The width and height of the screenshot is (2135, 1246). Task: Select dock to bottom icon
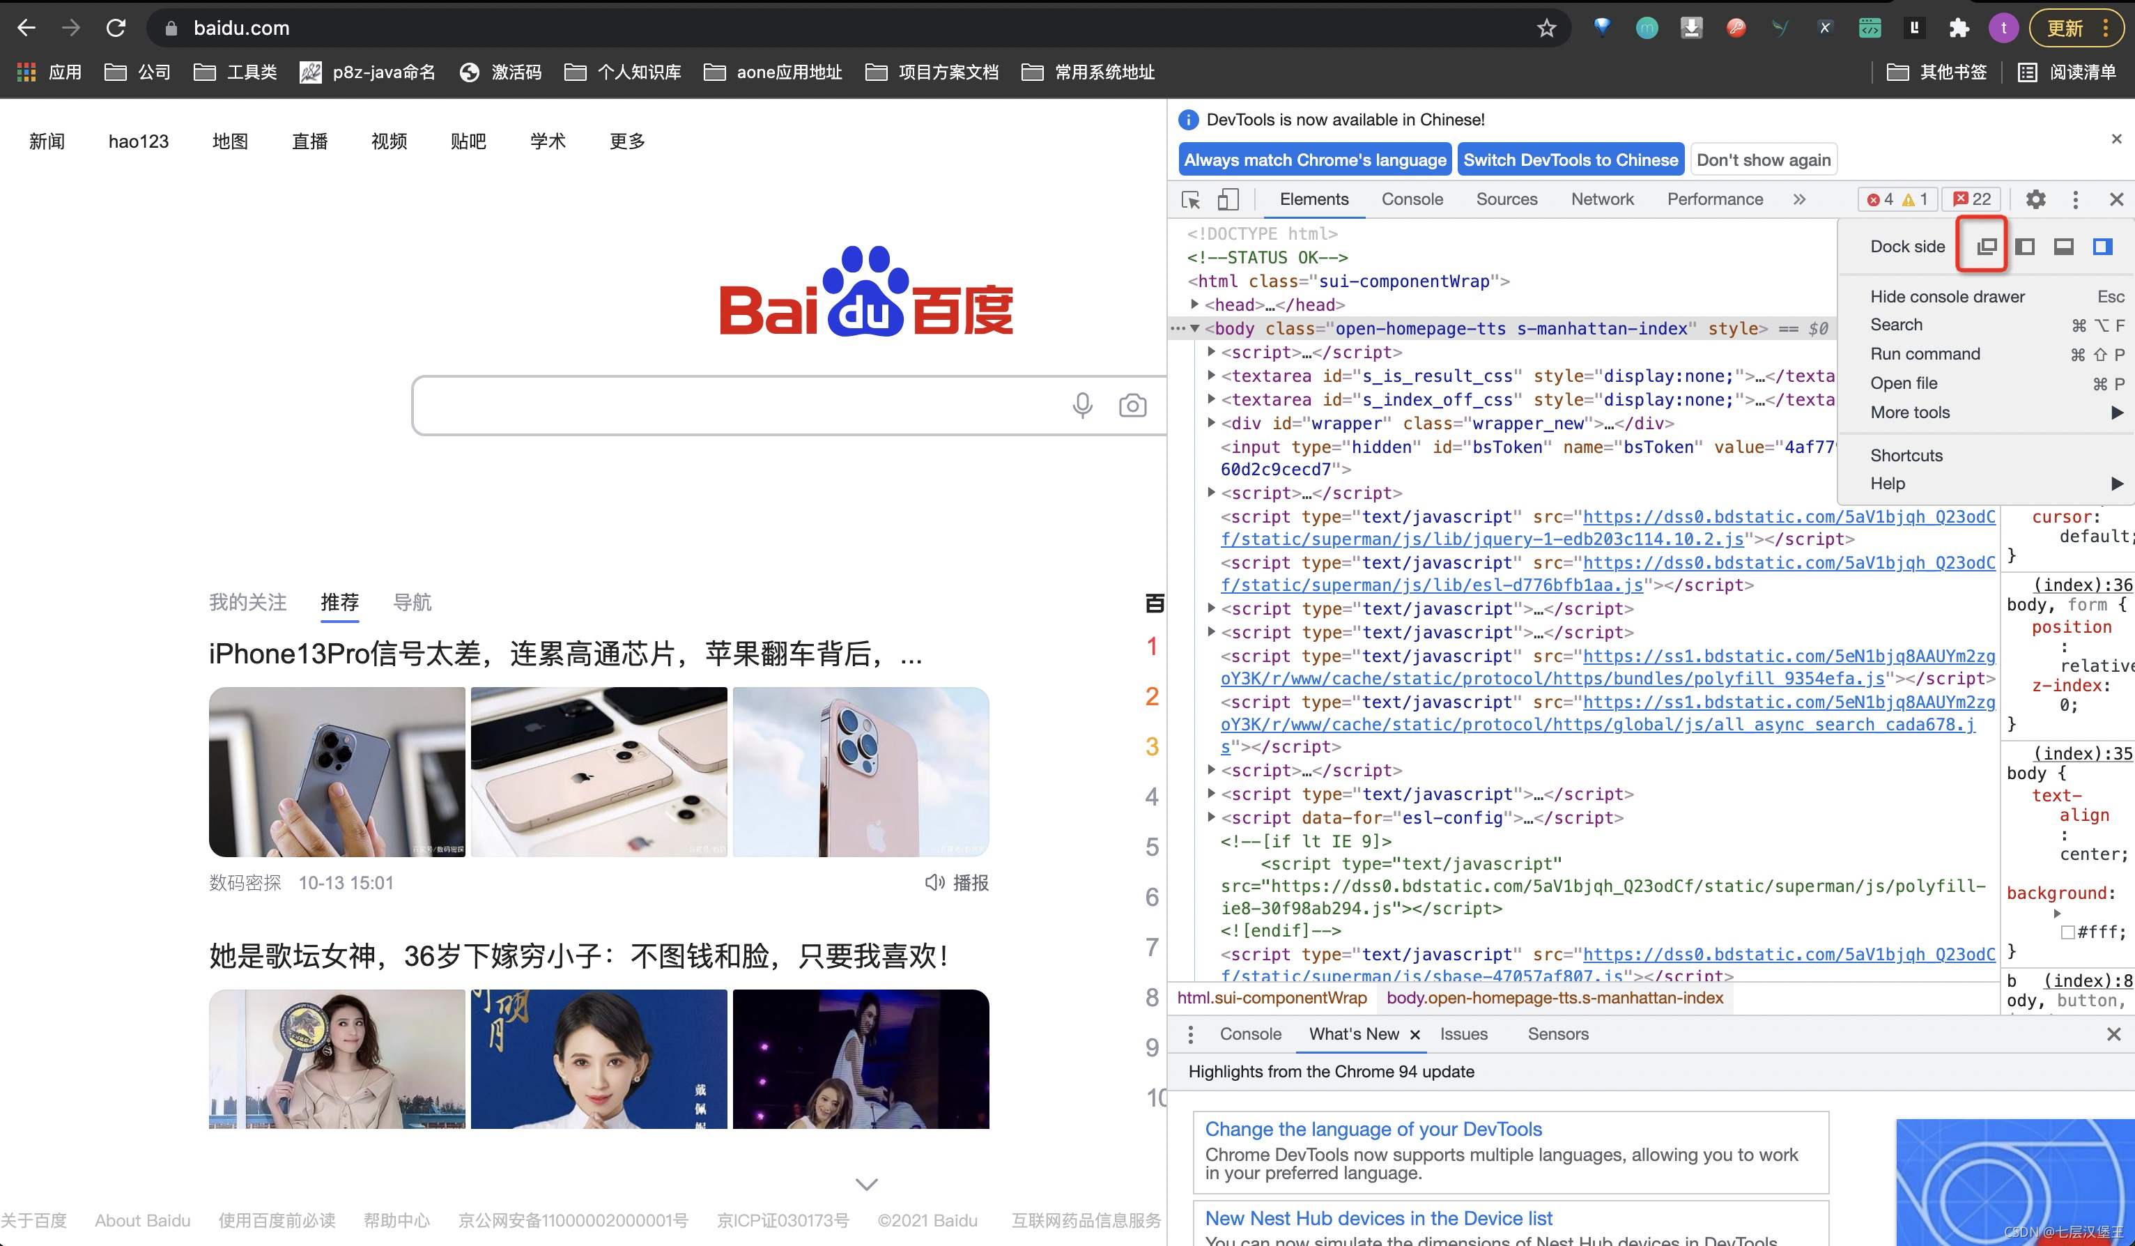[2065, 245]
